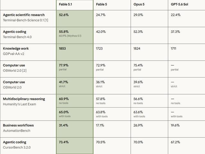Select the 52.6% Fable 5.1 score cell
The image size is (205, 154).
64,15
